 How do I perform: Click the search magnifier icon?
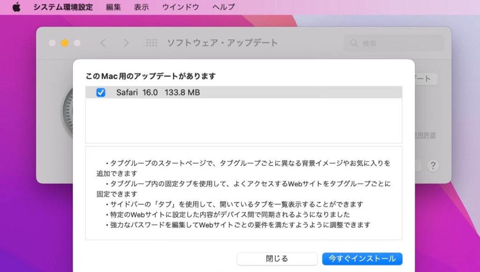(353, 43)
